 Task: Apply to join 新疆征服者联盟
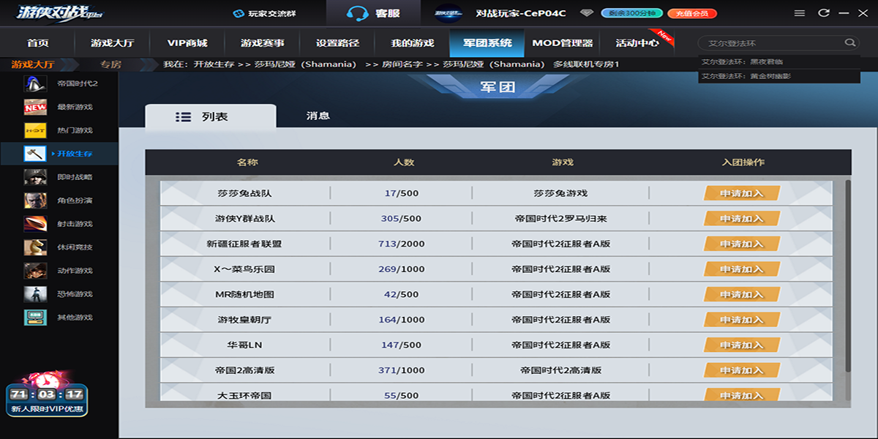[x=742, y=244]
